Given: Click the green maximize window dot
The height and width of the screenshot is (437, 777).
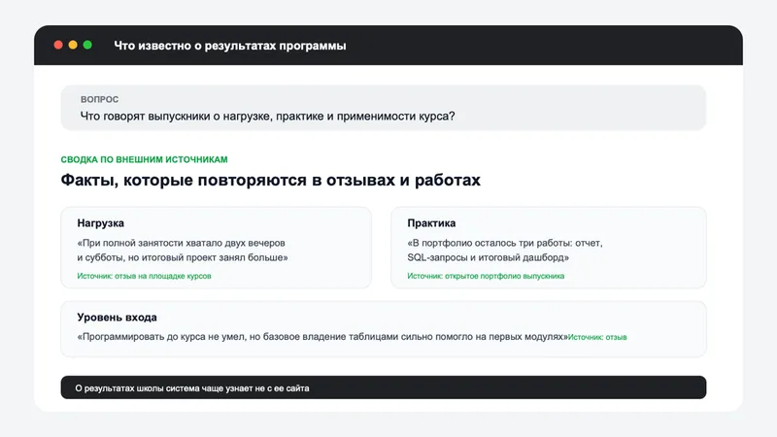Looking at the screenshot, I should point(87,45).
